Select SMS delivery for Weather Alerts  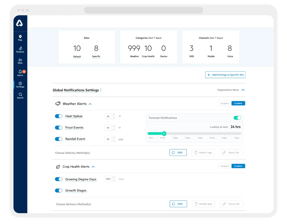coord(178,152)
